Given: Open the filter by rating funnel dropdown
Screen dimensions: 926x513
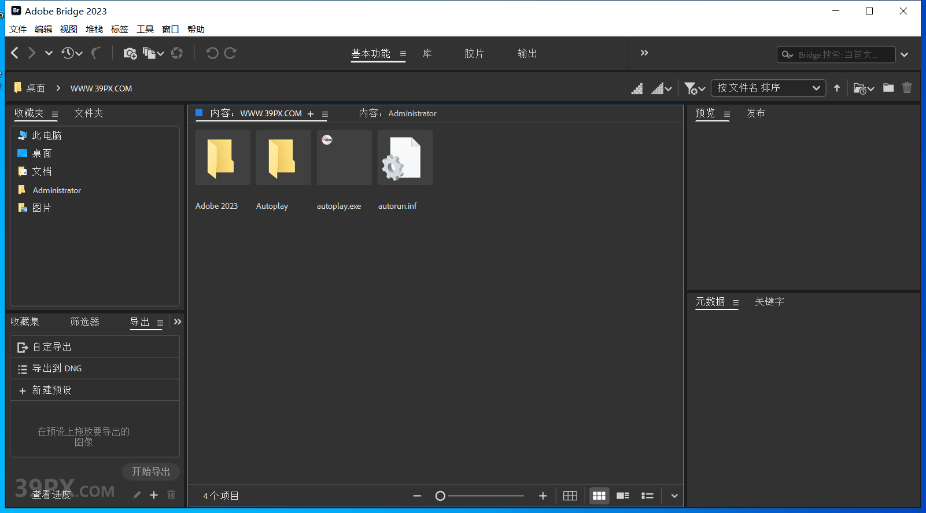Looking at the screenshot, I should 695,88.
